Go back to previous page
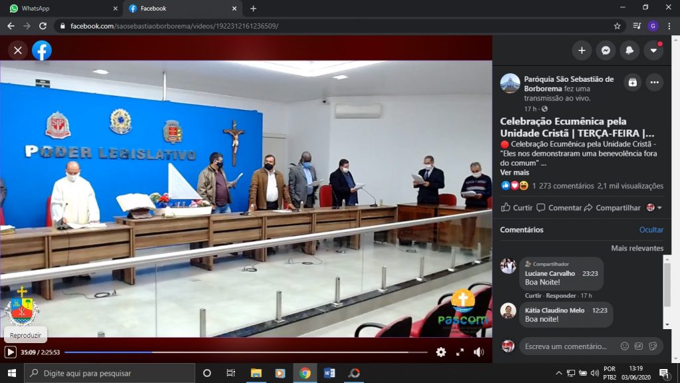The image size is (680, 383). click(x=11, y=26)
